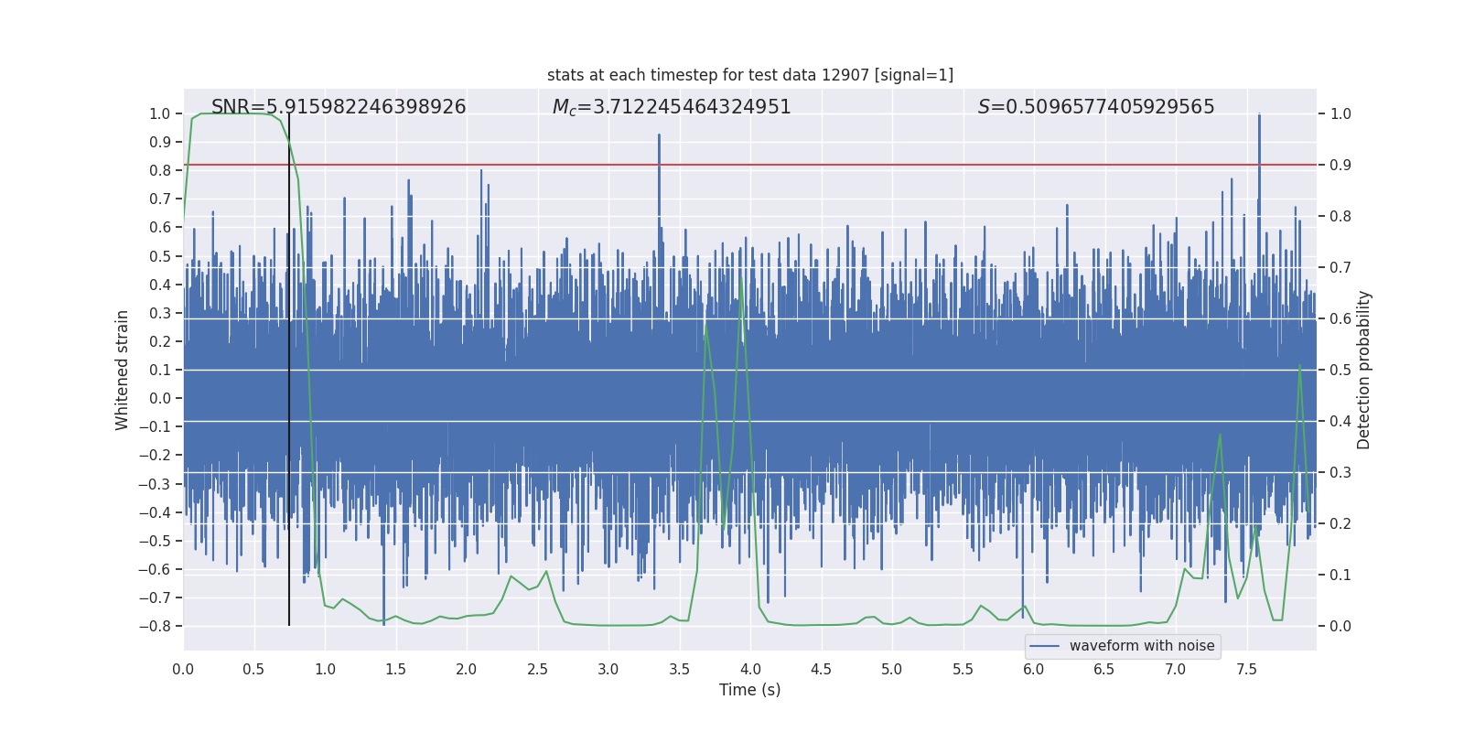Click the plot title mentioning test data 12907

[x=749, y=75]
